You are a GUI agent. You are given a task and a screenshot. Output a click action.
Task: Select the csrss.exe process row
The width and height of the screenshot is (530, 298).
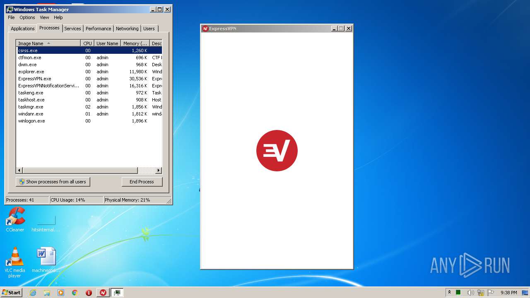pos(89,50)
